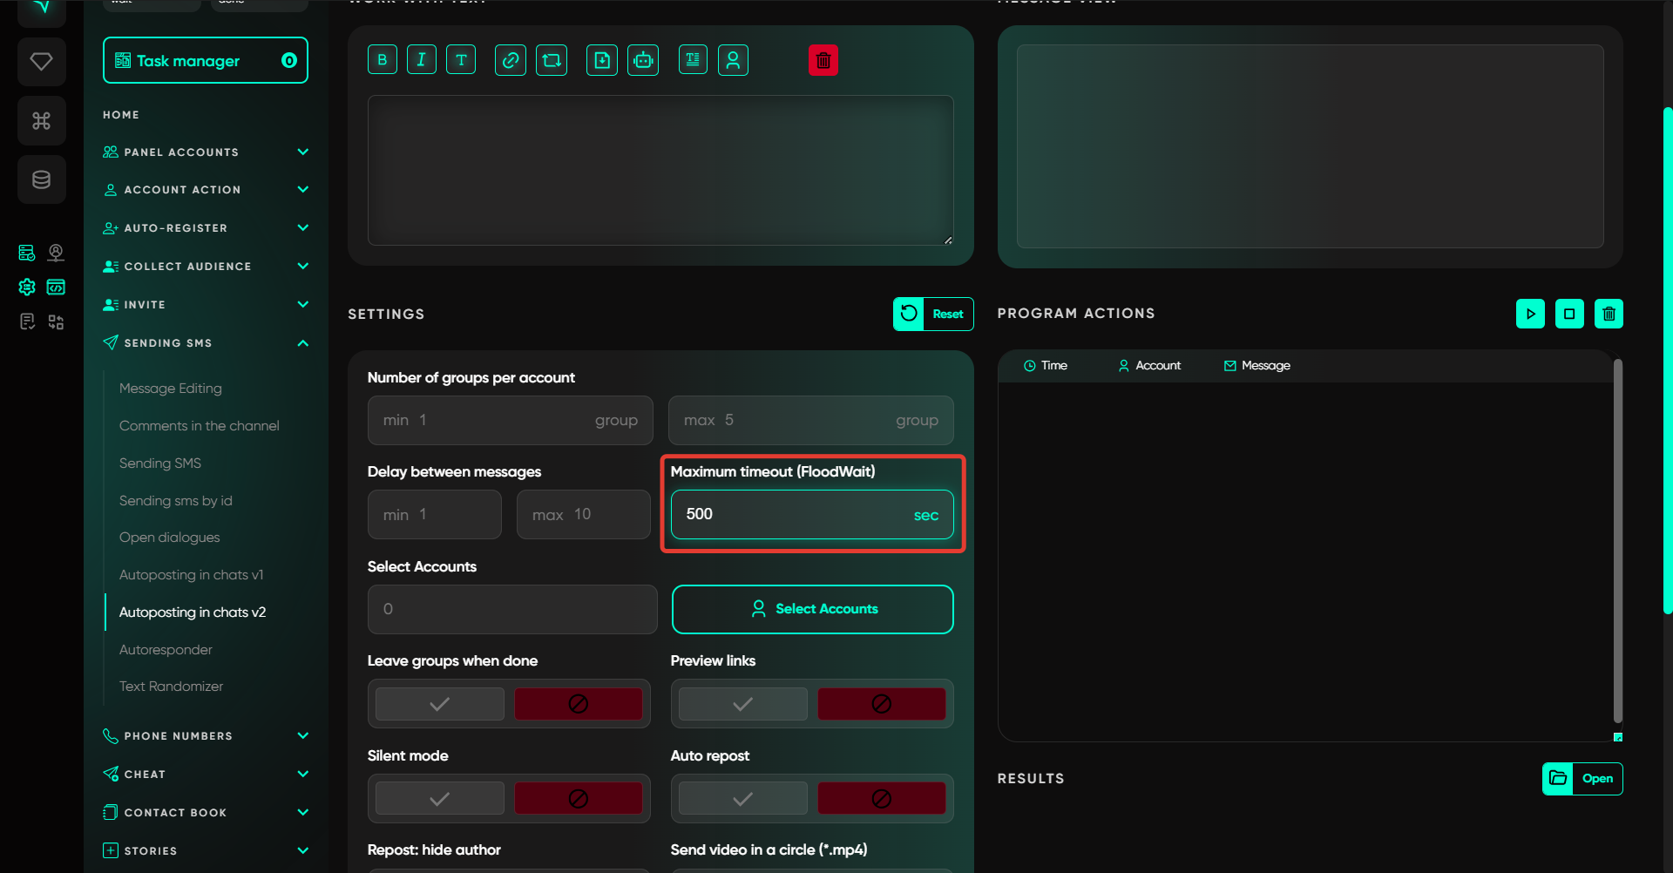Image resolution: width=1673 pixels, height=873 pixels.
Task: Disable Preview links with red option
Action: click(x=881, y=704)
